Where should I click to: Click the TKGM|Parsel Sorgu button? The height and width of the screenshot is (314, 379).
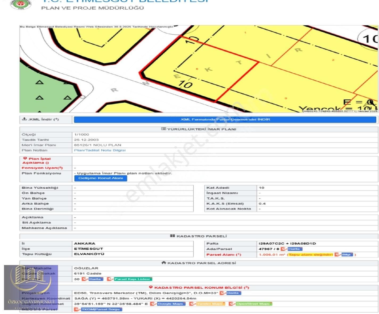tap(102, 309)
